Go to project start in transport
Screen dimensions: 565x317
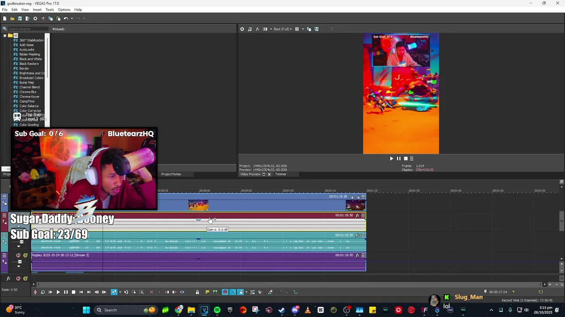click(81, 292)
